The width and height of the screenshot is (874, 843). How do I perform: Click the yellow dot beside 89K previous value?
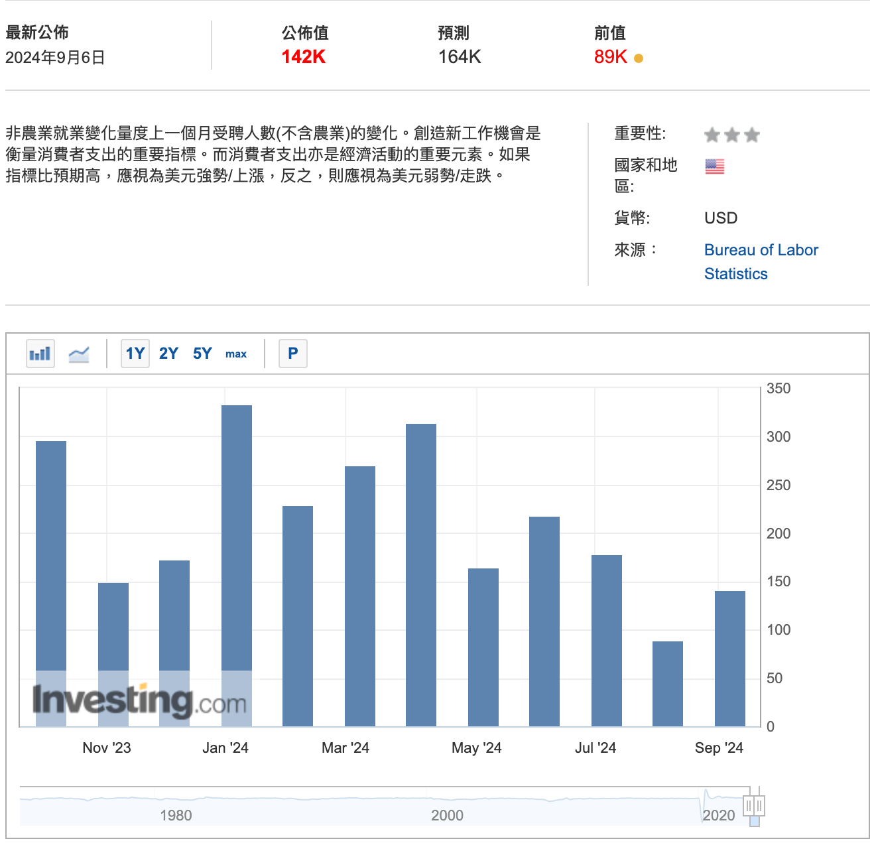point(639,58)
